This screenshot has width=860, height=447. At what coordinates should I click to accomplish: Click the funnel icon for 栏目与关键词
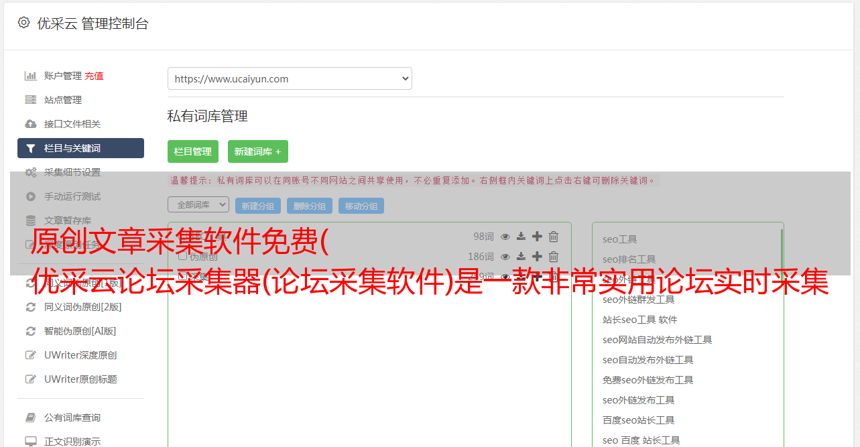30,148
